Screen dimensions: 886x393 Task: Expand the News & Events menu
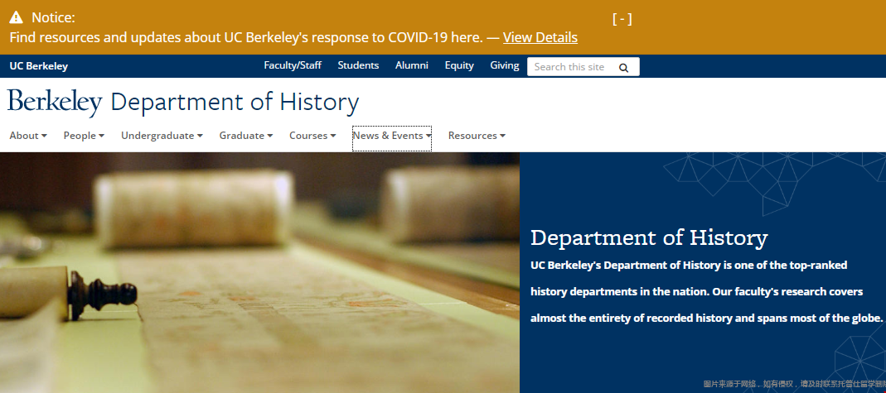pos(391,136)
